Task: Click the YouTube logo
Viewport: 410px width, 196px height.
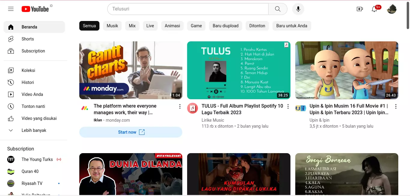Action: 35,9
